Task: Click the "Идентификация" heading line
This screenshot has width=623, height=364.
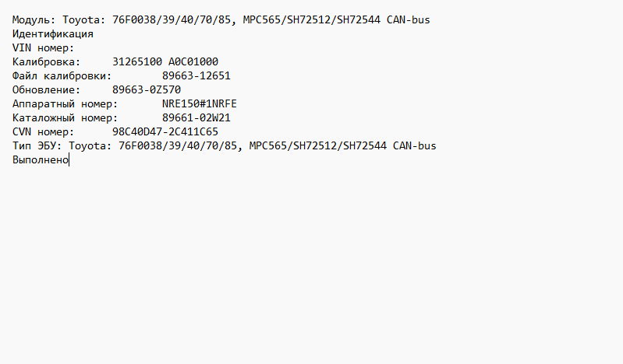Action: click(x=53, y=33)
